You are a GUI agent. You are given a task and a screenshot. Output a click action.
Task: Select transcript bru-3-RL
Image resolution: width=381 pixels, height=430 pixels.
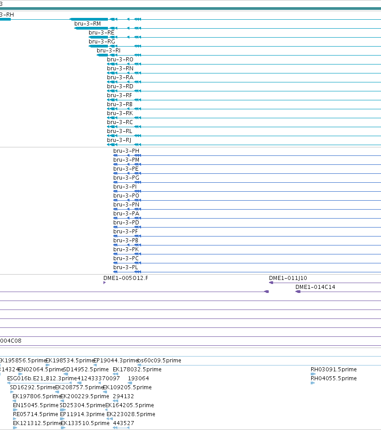120,131
